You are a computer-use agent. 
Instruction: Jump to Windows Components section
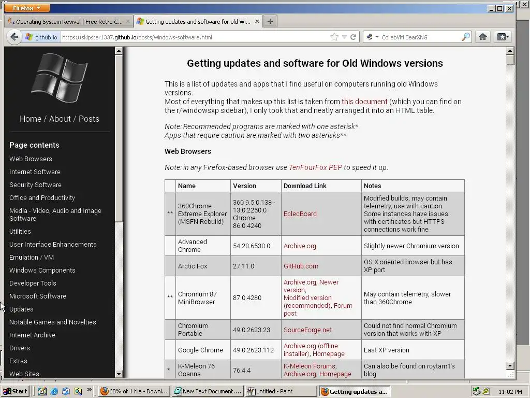click(x=42, y=271)
